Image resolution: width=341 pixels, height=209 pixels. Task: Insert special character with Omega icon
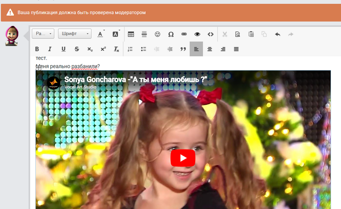point(170,34)
